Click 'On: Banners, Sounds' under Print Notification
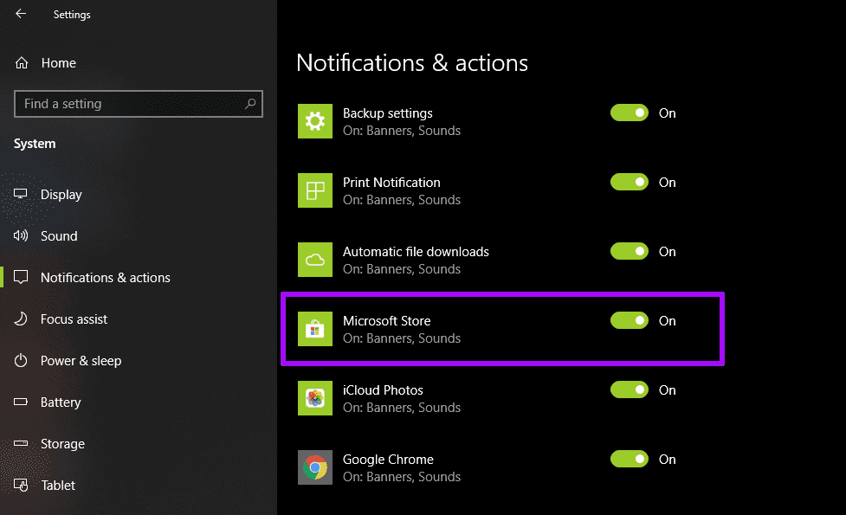 (x=402, y=200)
